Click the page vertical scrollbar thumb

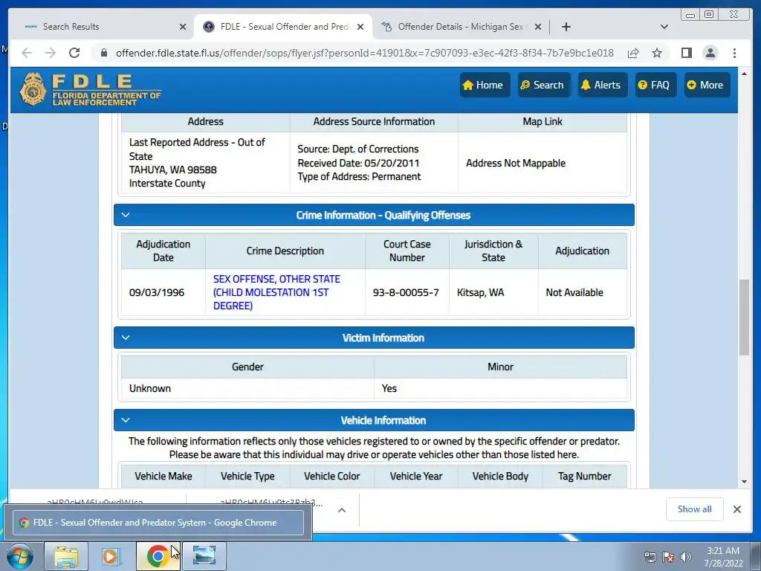pos(744,317)
